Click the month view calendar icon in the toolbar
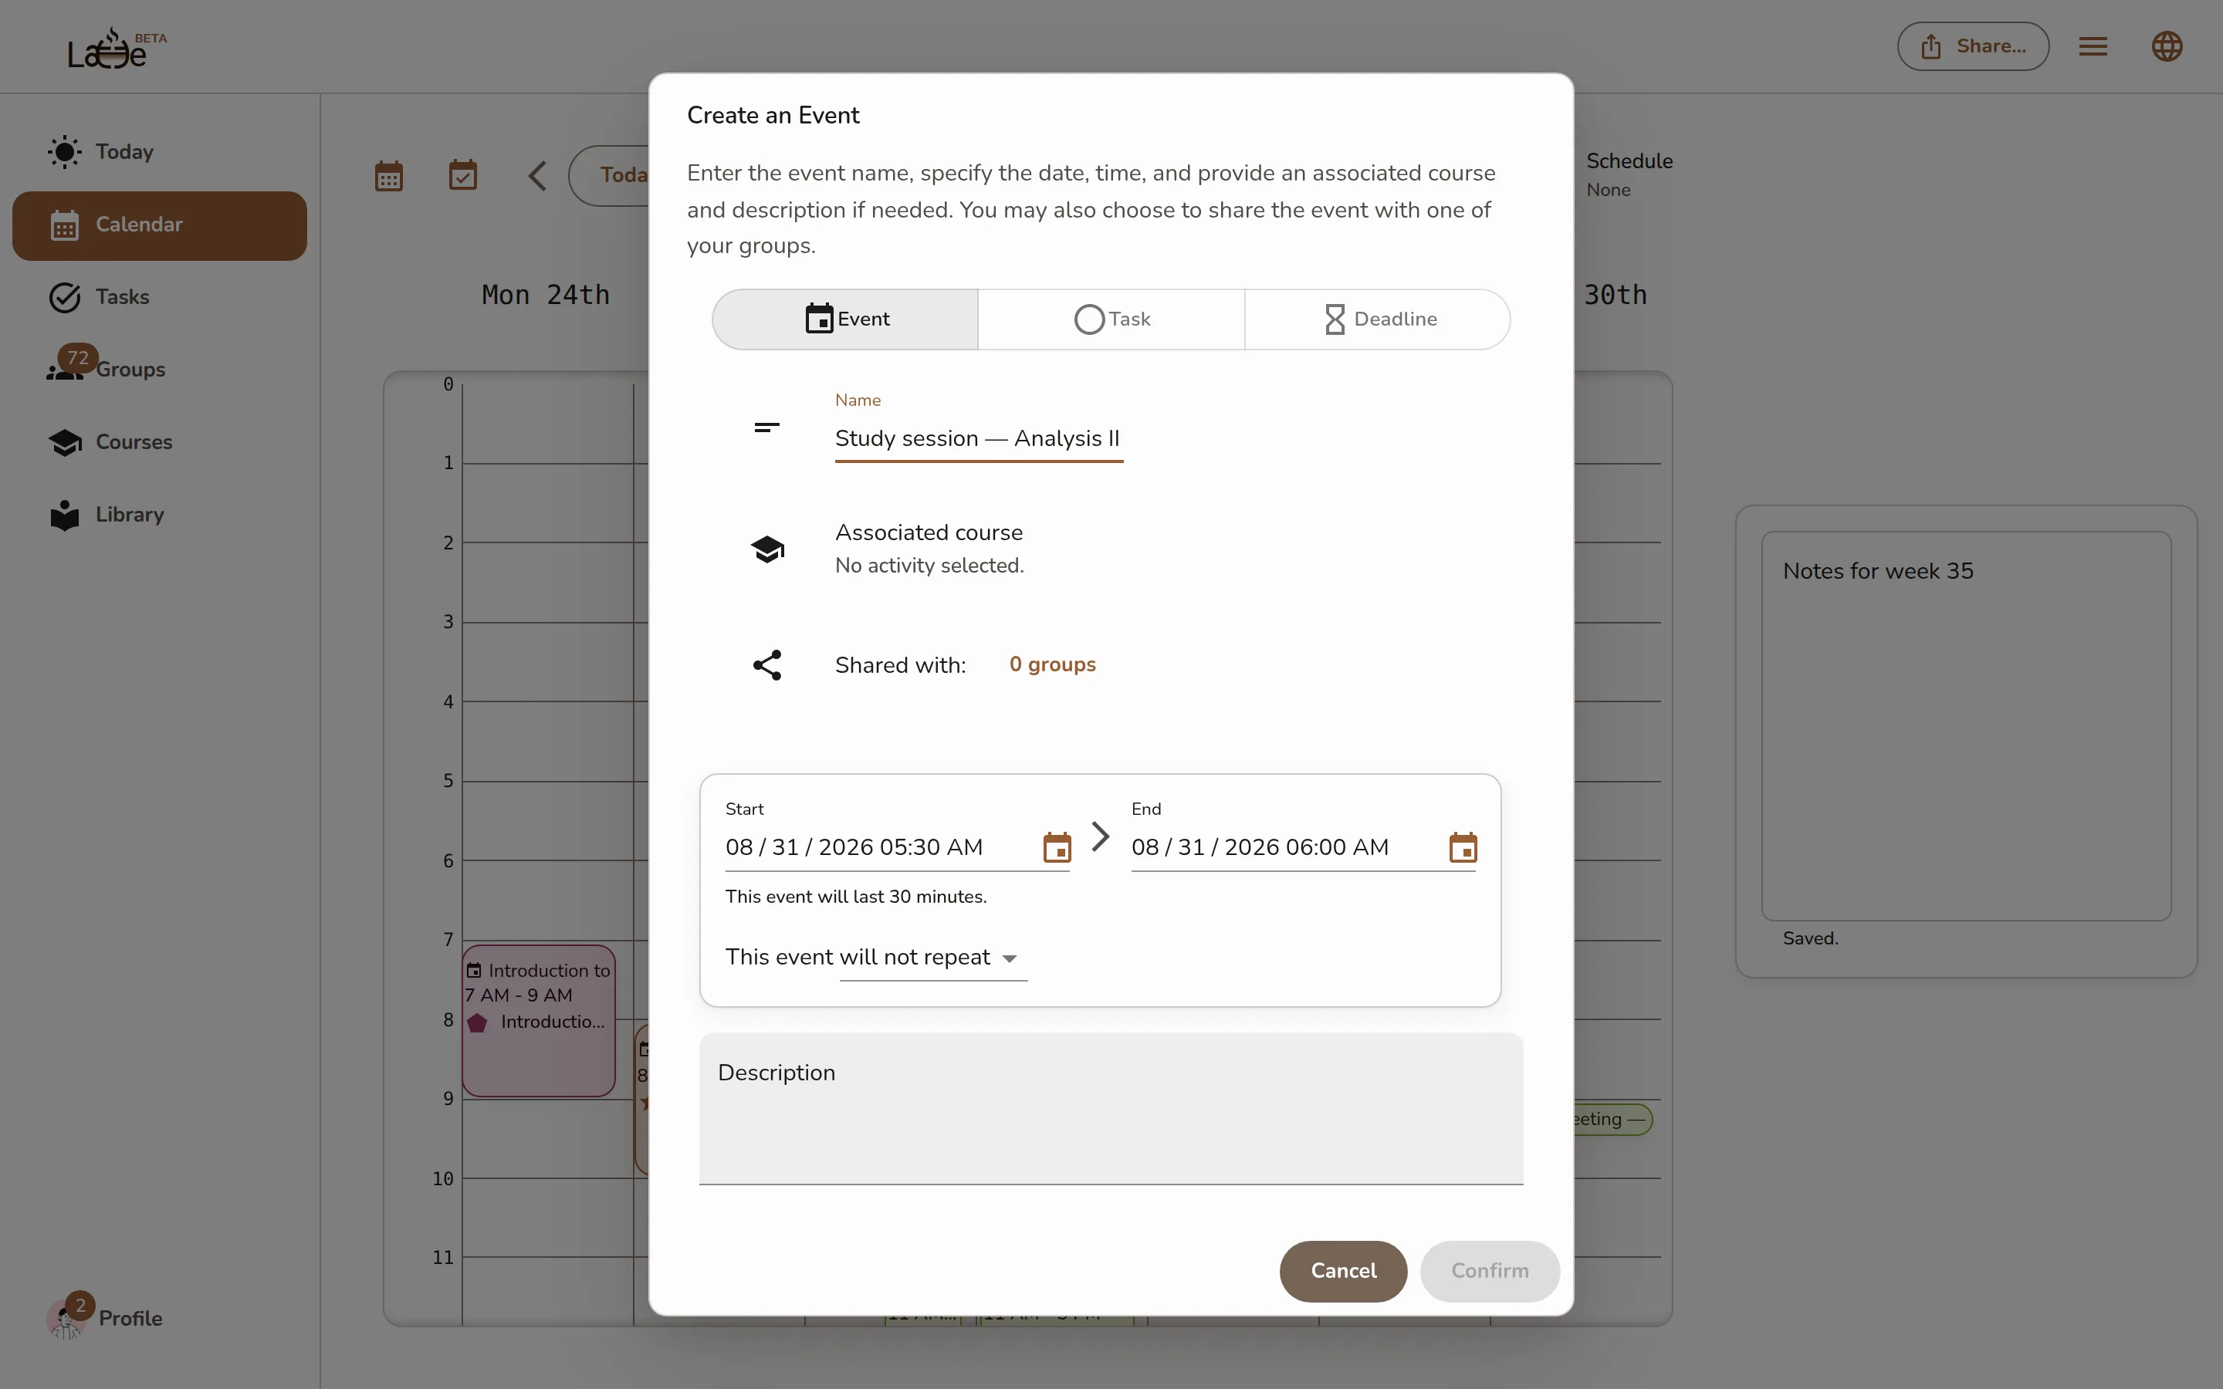This screenshot has height=1389, width=2223. [x=388, y=175]
